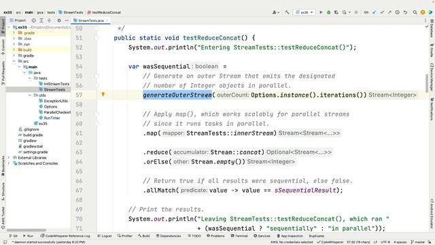
Task: Click the UTF-8 encoding status widget
Action: click(x=385, y=242)
